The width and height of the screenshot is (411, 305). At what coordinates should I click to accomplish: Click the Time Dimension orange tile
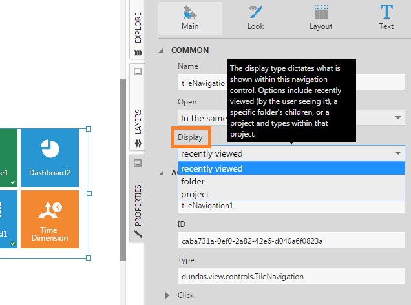coord(50,219)
